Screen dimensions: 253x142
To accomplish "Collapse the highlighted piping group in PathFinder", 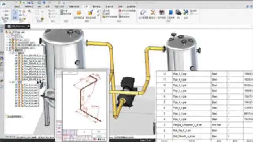I will [x=11, y=82].
